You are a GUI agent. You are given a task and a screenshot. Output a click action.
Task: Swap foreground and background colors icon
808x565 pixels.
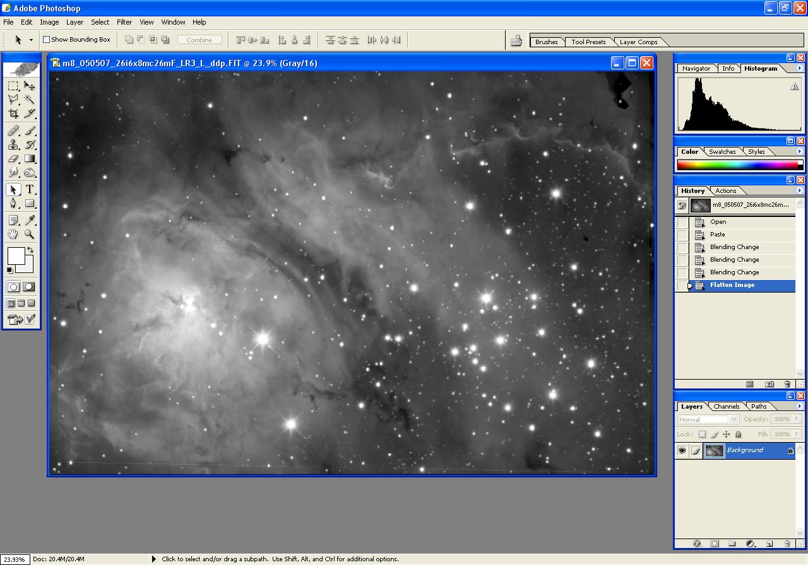(x=30, y=250)
